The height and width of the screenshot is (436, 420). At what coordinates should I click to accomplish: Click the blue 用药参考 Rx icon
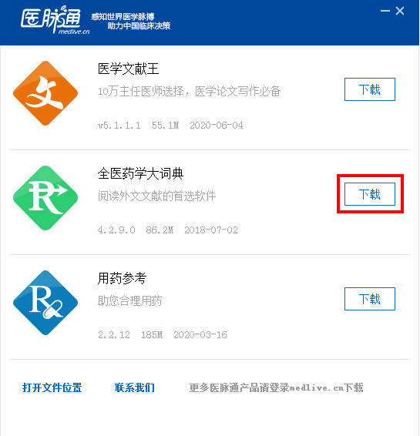[45, 303]
